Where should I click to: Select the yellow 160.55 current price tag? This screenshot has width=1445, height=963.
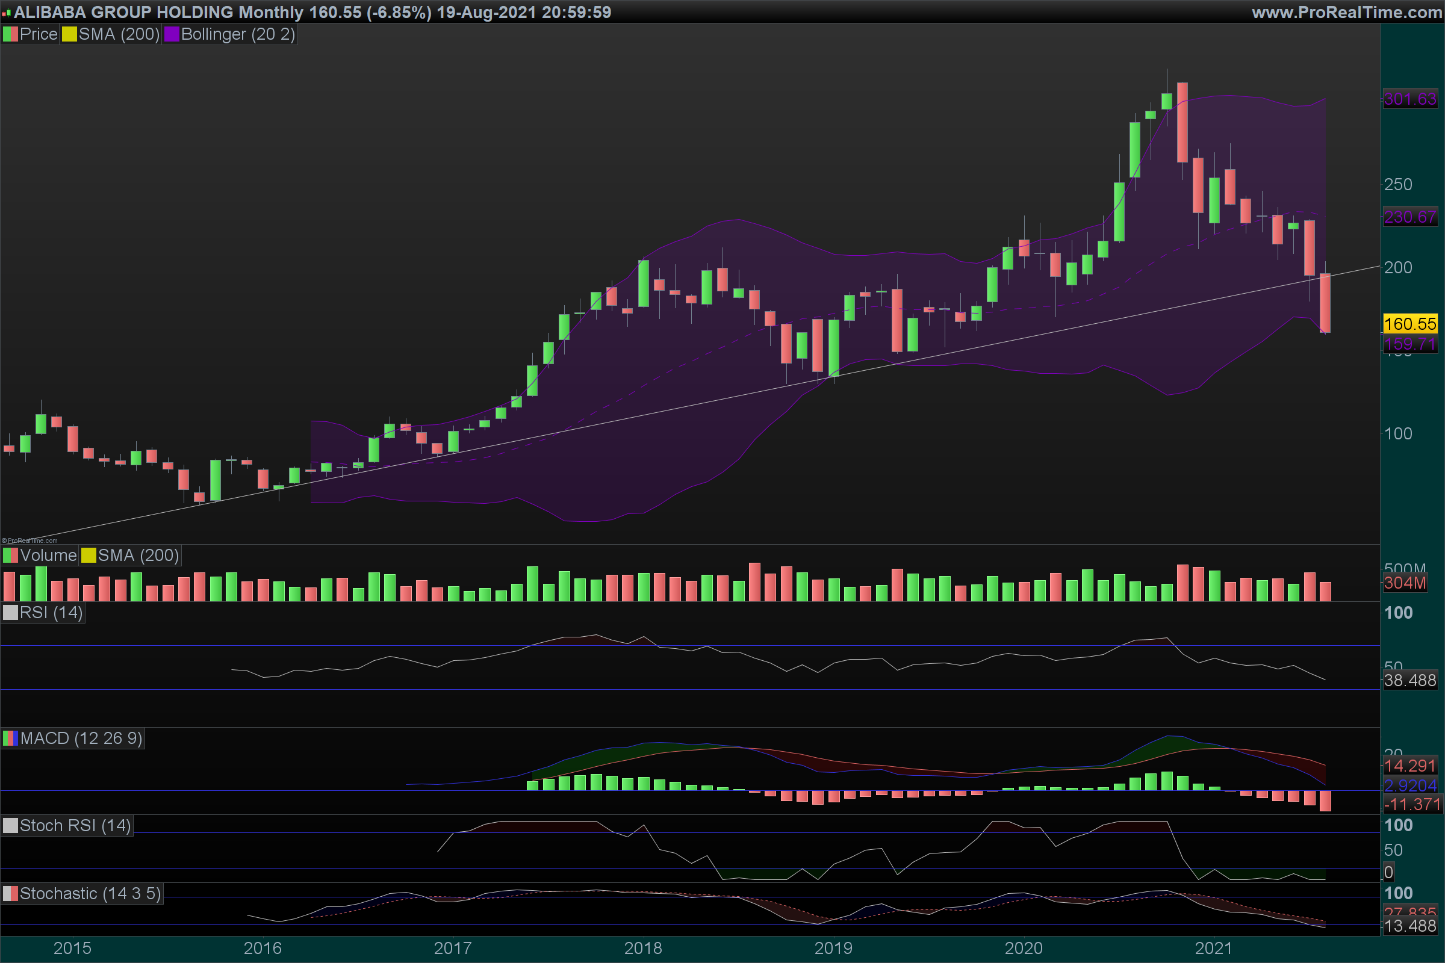(1410, 324)
